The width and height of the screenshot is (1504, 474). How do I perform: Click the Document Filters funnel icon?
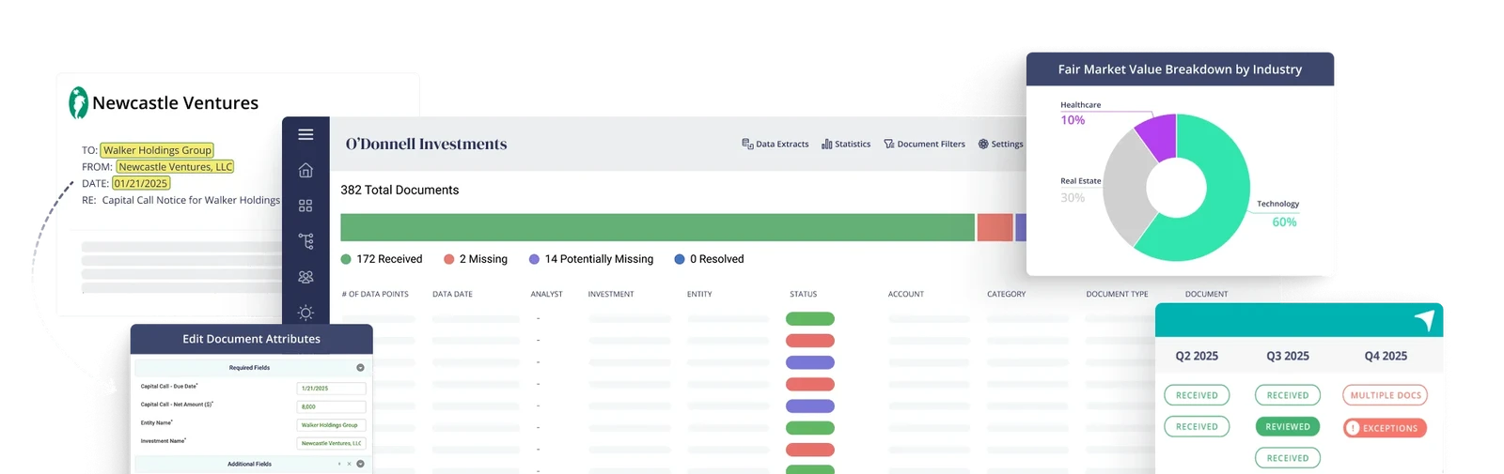click(x=889, y=144)
